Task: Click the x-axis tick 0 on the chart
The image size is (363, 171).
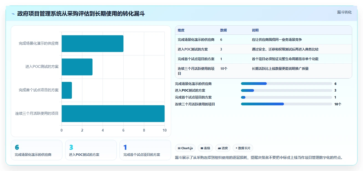Action: pyautogui.click(x=62, y=130)
